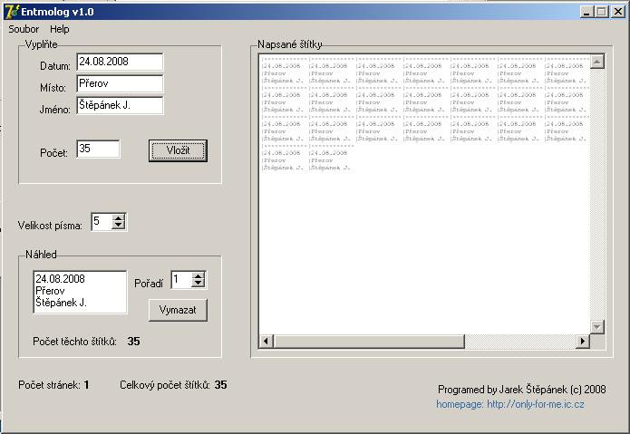The image size is (630, 434).
Task: Click the Počet těchto štítků value 35
Action: [x=134, y=342]
